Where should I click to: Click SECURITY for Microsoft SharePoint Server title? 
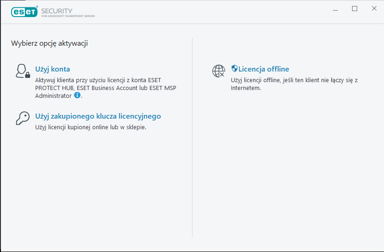(x=68, y=13)
